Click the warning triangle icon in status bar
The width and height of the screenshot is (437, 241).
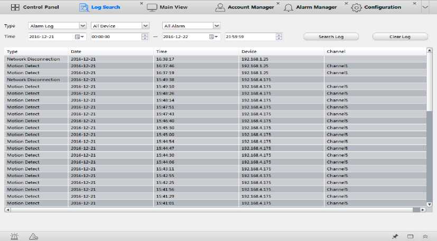[33, 236]
